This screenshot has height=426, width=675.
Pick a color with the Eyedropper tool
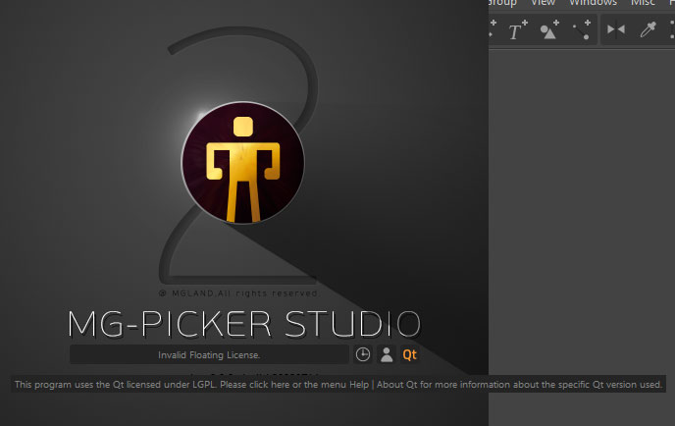point(647,30)
